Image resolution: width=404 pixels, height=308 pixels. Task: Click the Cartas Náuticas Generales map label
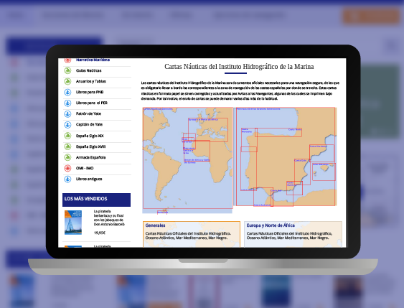click(x=158, y=109)
